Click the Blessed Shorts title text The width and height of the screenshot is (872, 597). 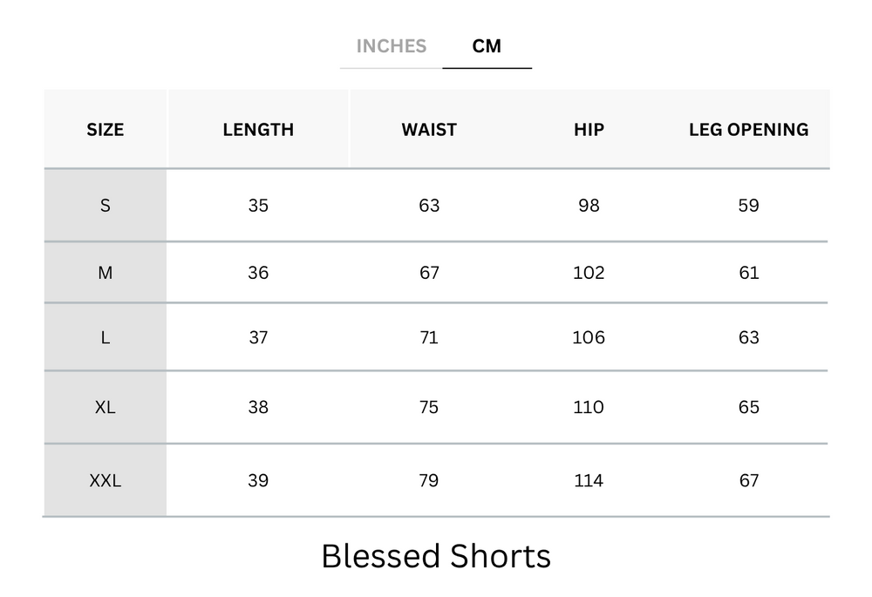point(436,556)
